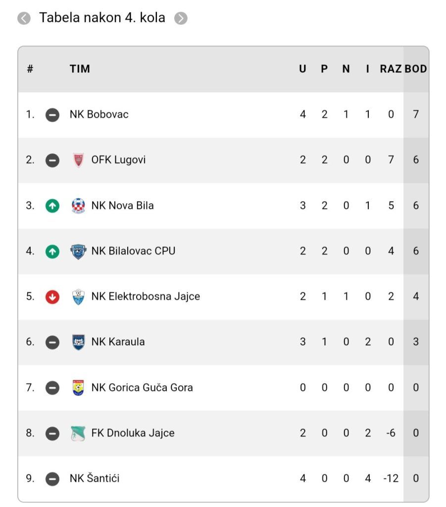Click green up arrow beside Bilalovac CPU
This screenshot has height=507, width=446.
coord(52,251)
